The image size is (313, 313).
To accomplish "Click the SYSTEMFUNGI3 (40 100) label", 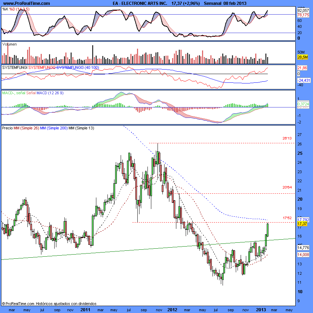I will point(78,68).
